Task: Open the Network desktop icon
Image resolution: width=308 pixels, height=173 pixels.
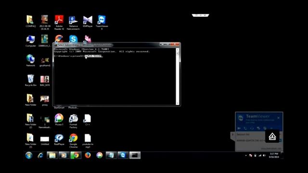Action: pos(30,61)
